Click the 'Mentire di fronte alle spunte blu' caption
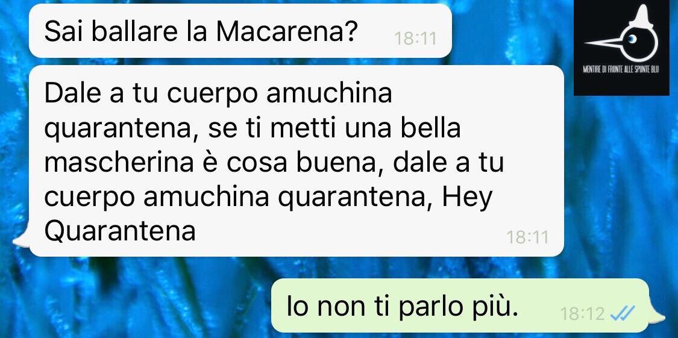Image resolution: width=678 pixels, height=338 pixels. click(x=621, y=70)
